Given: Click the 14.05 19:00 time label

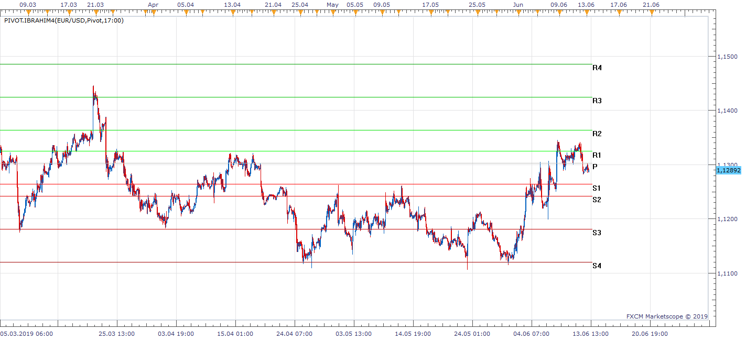Looking at the screenshot, I should click(x=413, y=334).
